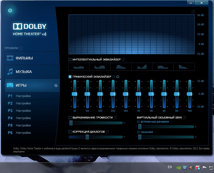214x173 pixels.
Task: Switch to the Музыка profile
Action: pyautogui.click(x=32, y=72)
